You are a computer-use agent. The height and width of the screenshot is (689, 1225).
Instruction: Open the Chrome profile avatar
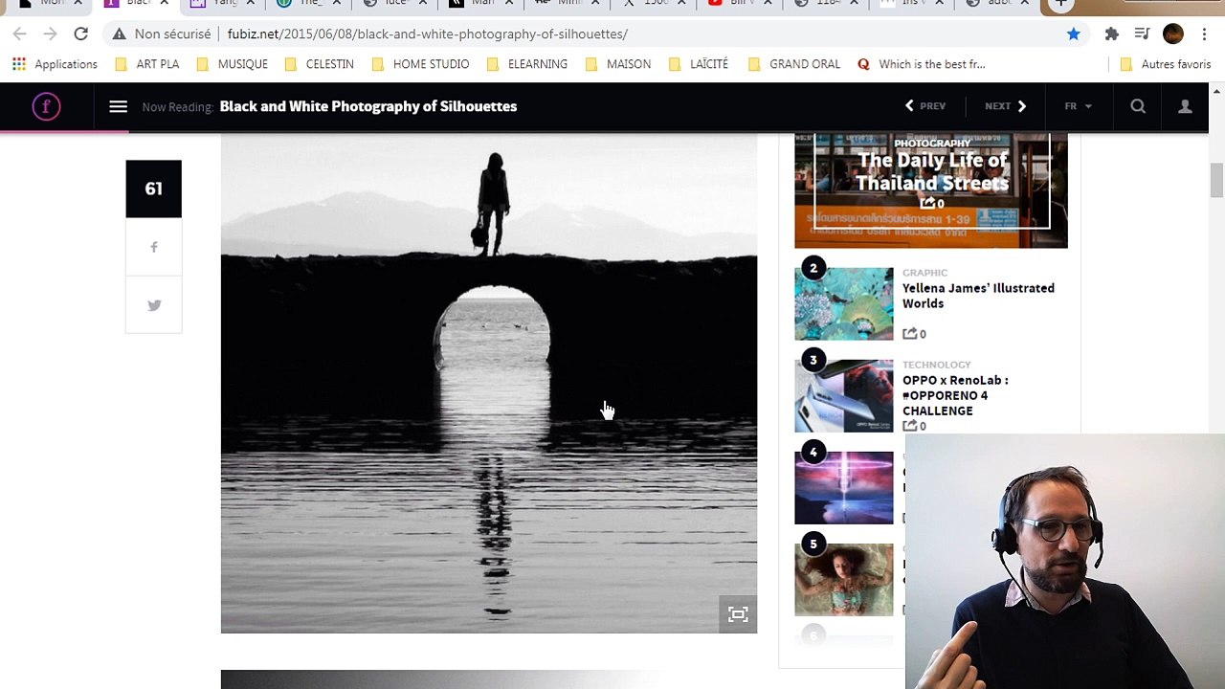tap(1173, 33)
